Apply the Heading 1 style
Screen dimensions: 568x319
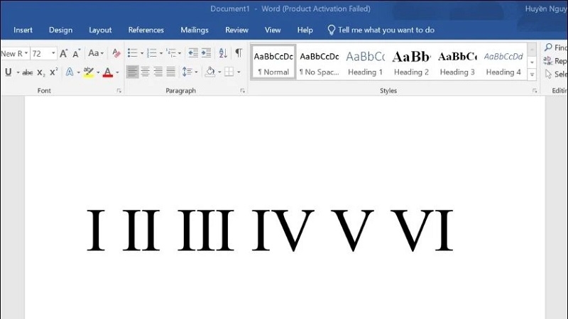coord(366,63)
